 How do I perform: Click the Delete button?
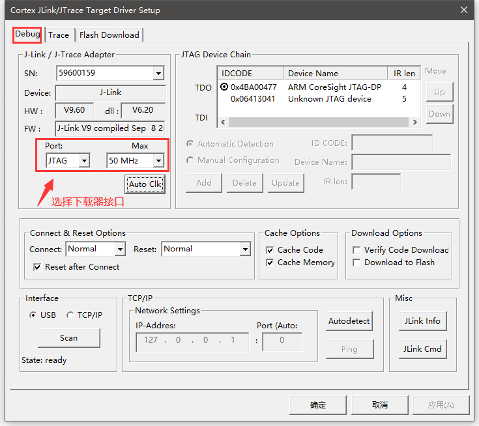[244, 183]
